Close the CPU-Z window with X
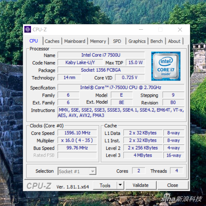The height and width of the screenshot is (206, 206). [180, 30]
